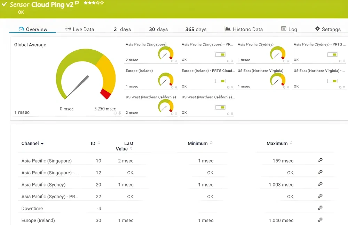
Task: Toggle the US East (Northern Virginia) status switch
Action: [332, 81]
